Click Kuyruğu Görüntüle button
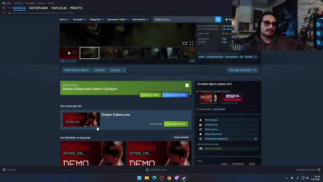 [243, 70]
